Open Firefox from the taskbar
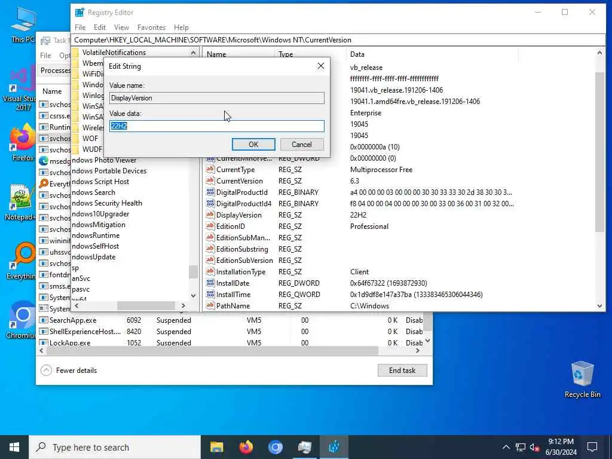This screenshot has width=612, height=459. 246,447
